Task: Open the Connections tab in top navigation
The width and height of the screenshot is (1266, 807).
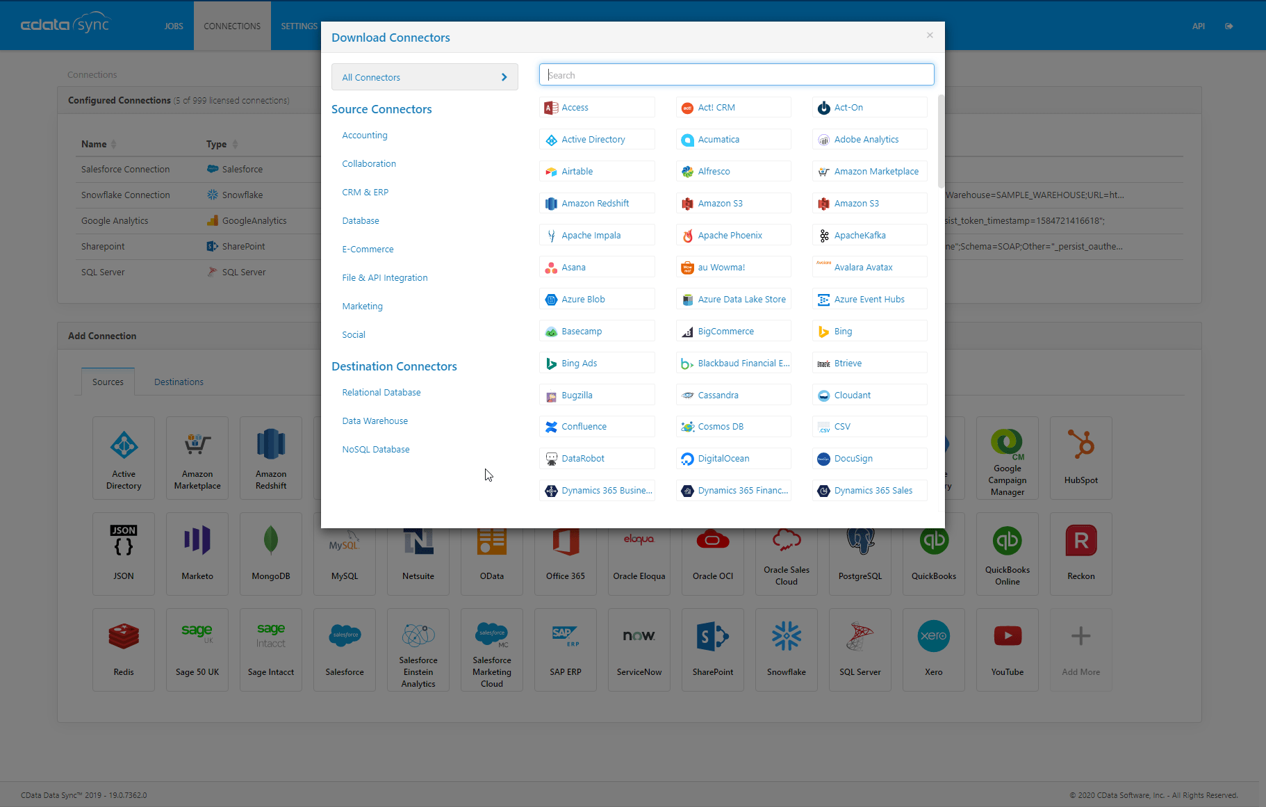Action: pyautogui.click(x=232, y=26)
